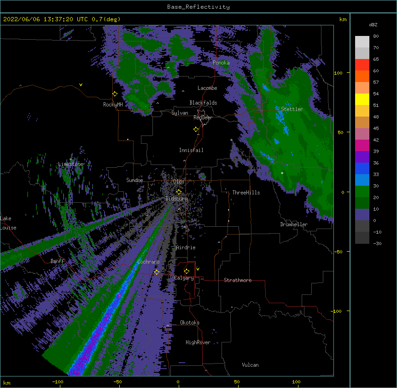Click the Vulcan label

pos(250,365)
